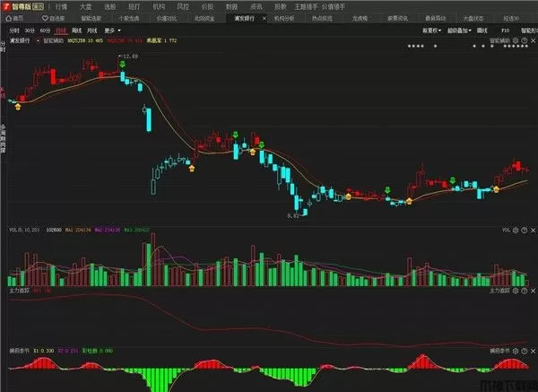The height and width of the screenshot is (392, 538).
Task: Open the 自选股 tab with heart icon
Action: click(x=53, y=18)
